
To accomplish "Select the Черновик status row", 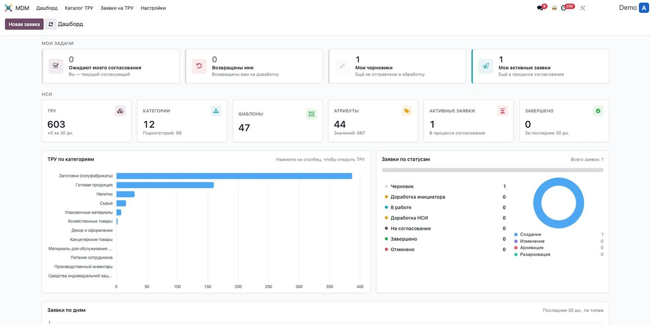I will click(x=445, y=186).
